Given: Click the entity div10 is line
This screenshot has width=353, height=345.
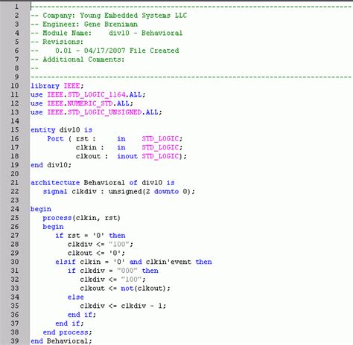Looking at the screenshot, I should tap(61, 130).
